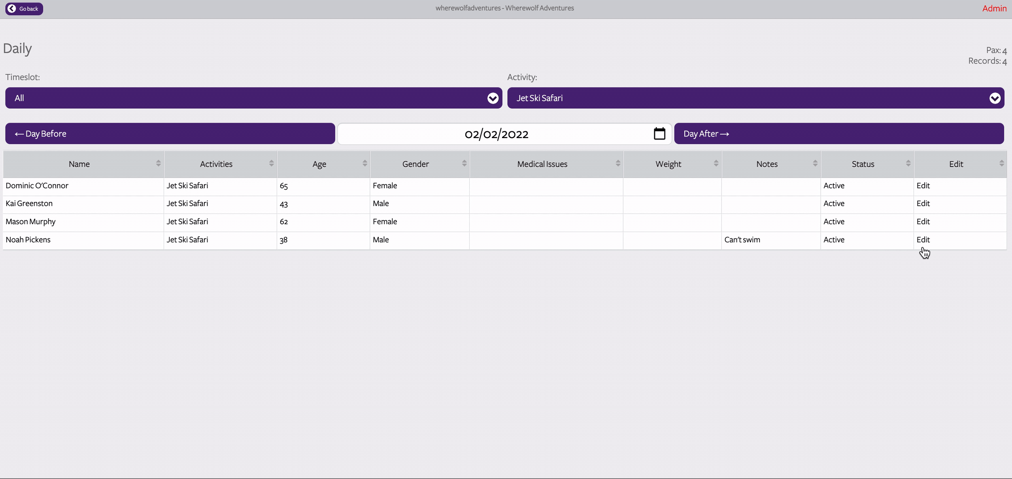Edit Kai Greenston's record
Screen dimensions: 1012x479
923,203
